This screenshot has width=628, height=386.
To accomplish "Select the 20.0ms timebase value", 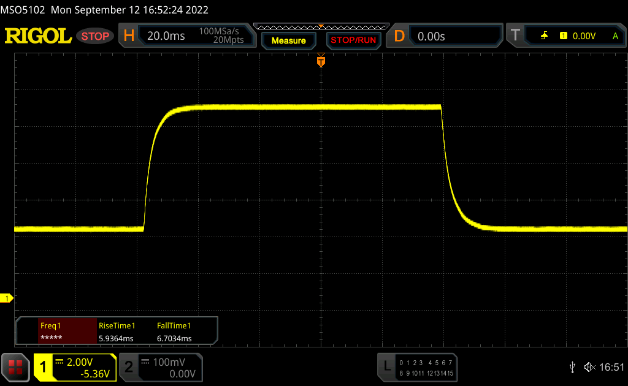I will (166, 36).
